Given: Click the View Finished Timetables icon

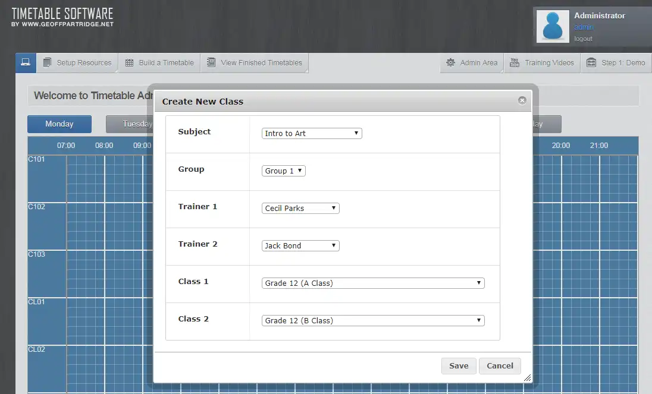Looking at the screenshot, I should pos(210,62).
